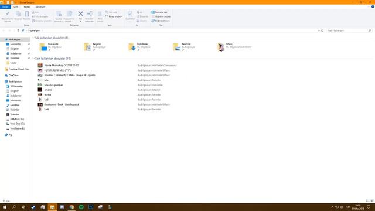Viewport: 375px width, 211px height.
Task: Select the large Masaüstü folder tile in the main pane
Action: [51, 47]
